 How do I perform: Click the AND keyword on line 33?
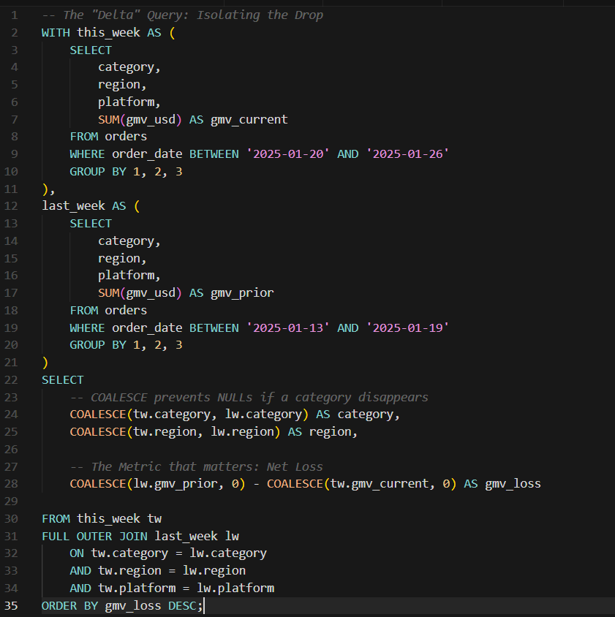click(x=80, y=570)
